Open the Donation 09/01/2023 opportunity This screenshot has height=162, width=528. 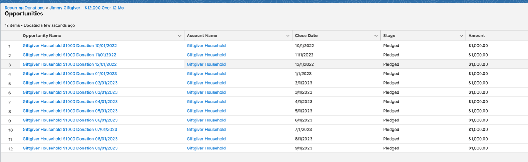[x=70, y=148]
